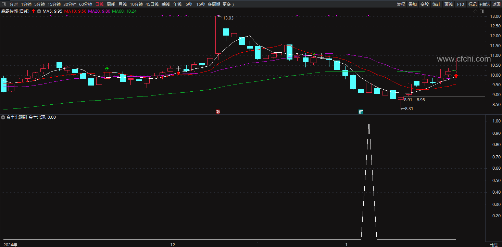Expand the 金牛出现副 indicator dropdown arrow

tap(3, 117)
